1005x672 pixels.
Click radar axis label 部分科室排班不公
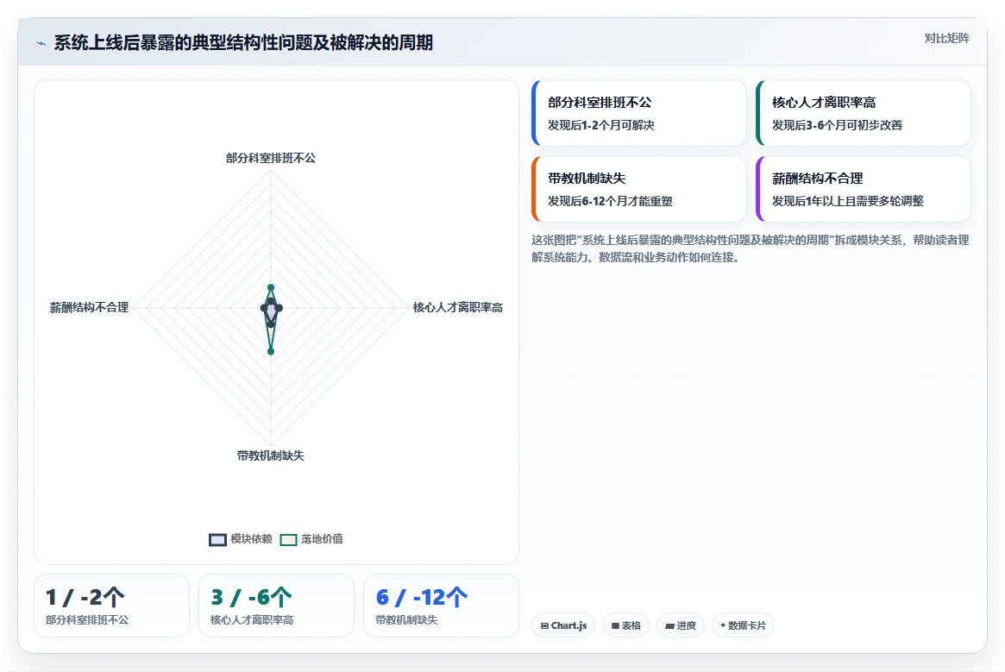coord(271,158)
